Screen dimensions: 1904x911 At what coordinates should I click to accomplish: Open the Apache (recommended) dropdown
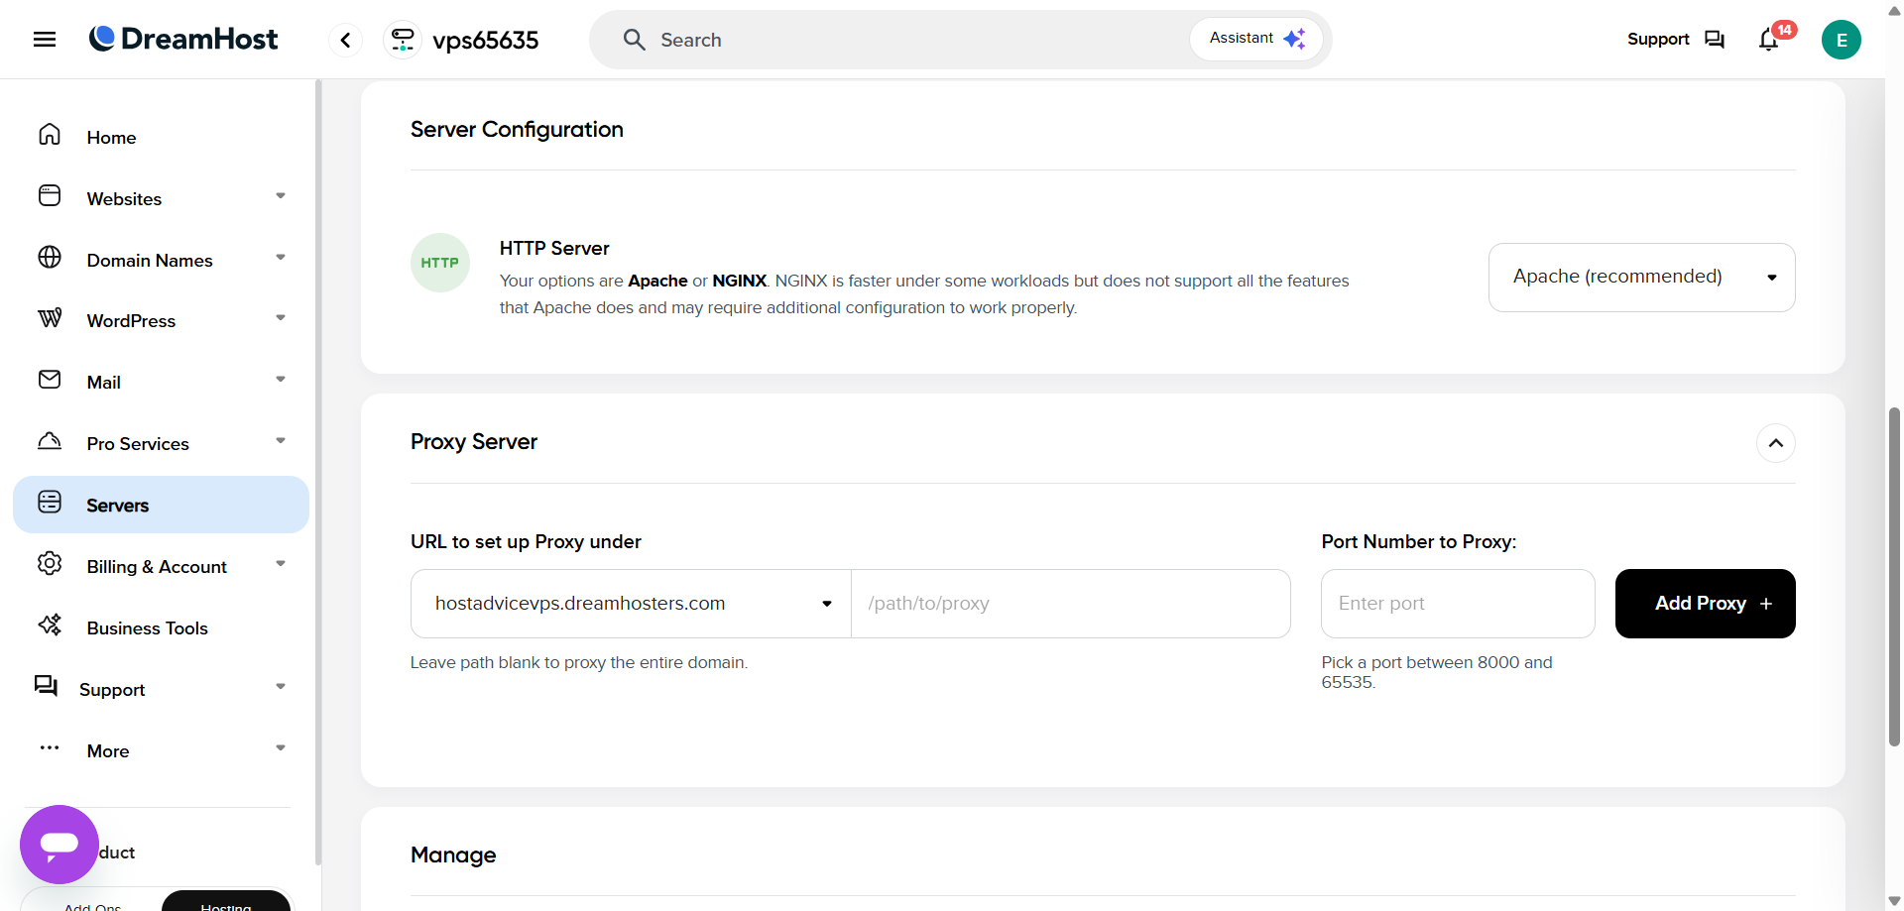pyautogui.click(x=1642, y=278)
